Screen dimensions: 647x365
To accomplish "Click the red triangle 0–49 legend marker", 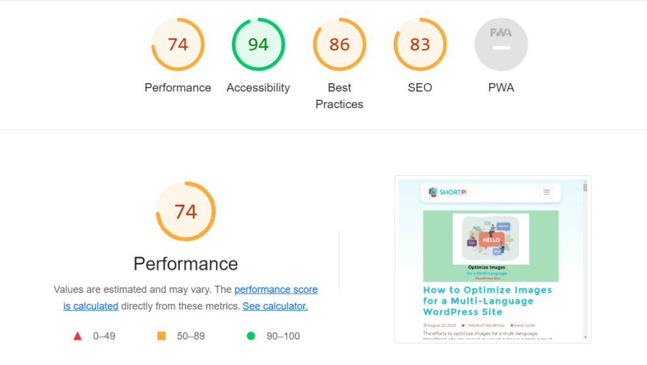I will tap(78, 336).
